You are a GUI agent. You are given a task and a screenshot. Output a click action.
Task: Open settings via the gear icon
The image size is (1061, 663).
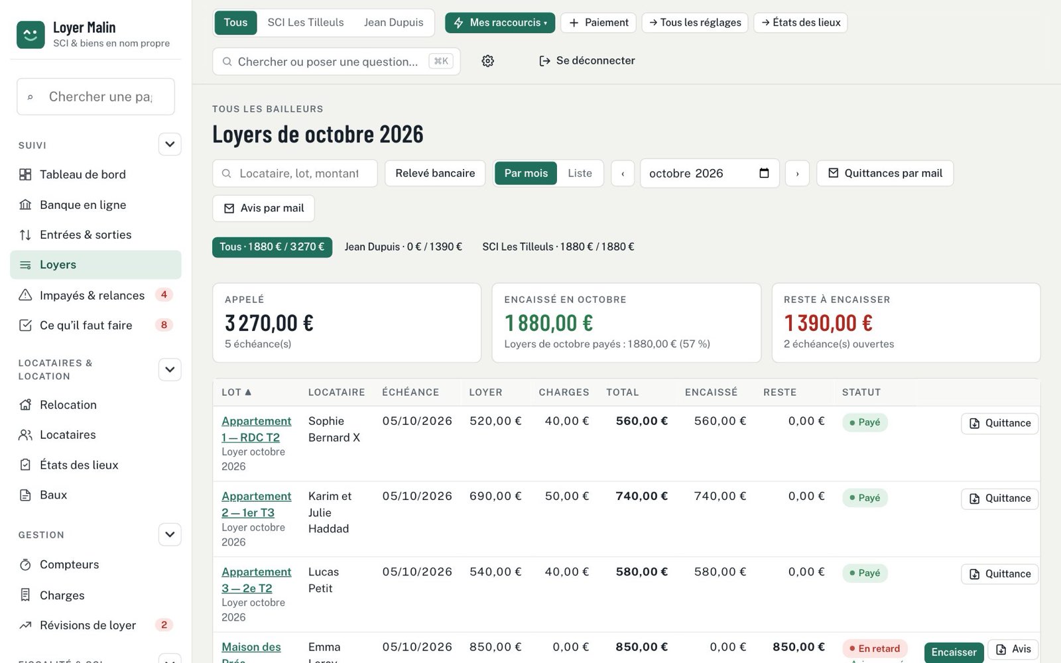pos(488,61)
